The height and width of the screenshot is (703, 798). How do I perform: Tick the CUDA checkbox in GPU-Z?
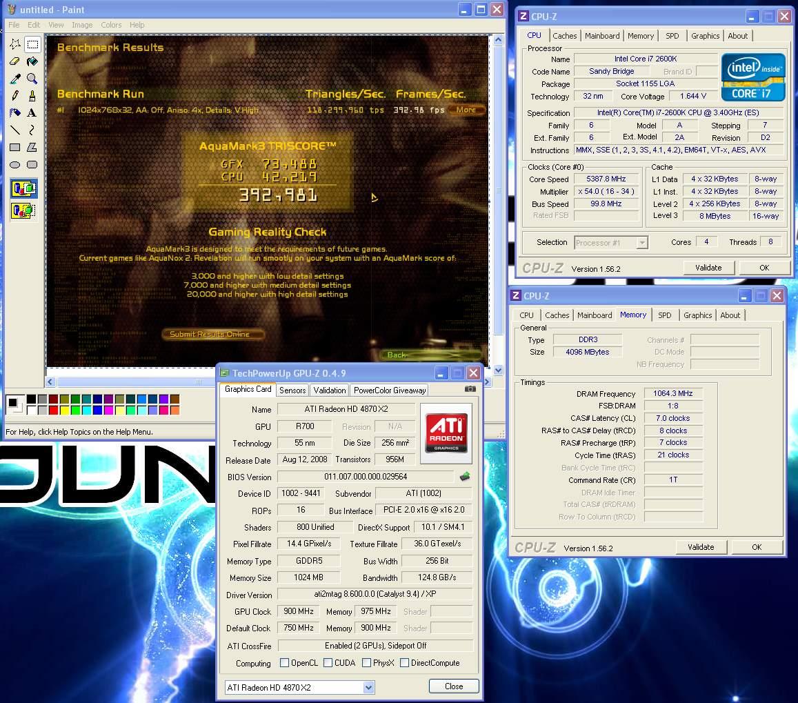328,663
